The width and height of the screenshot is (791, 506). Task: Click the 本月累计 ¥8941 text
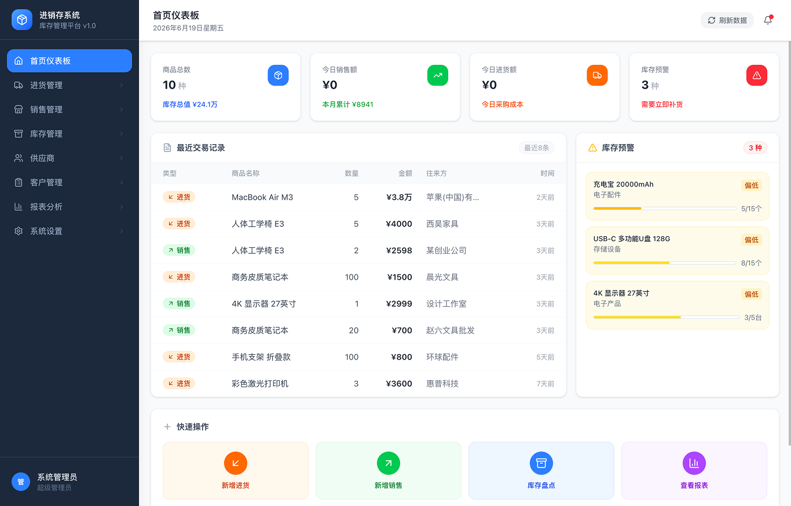coord(348,105)
